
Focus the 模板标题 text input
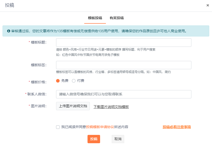tap(123, 43)
